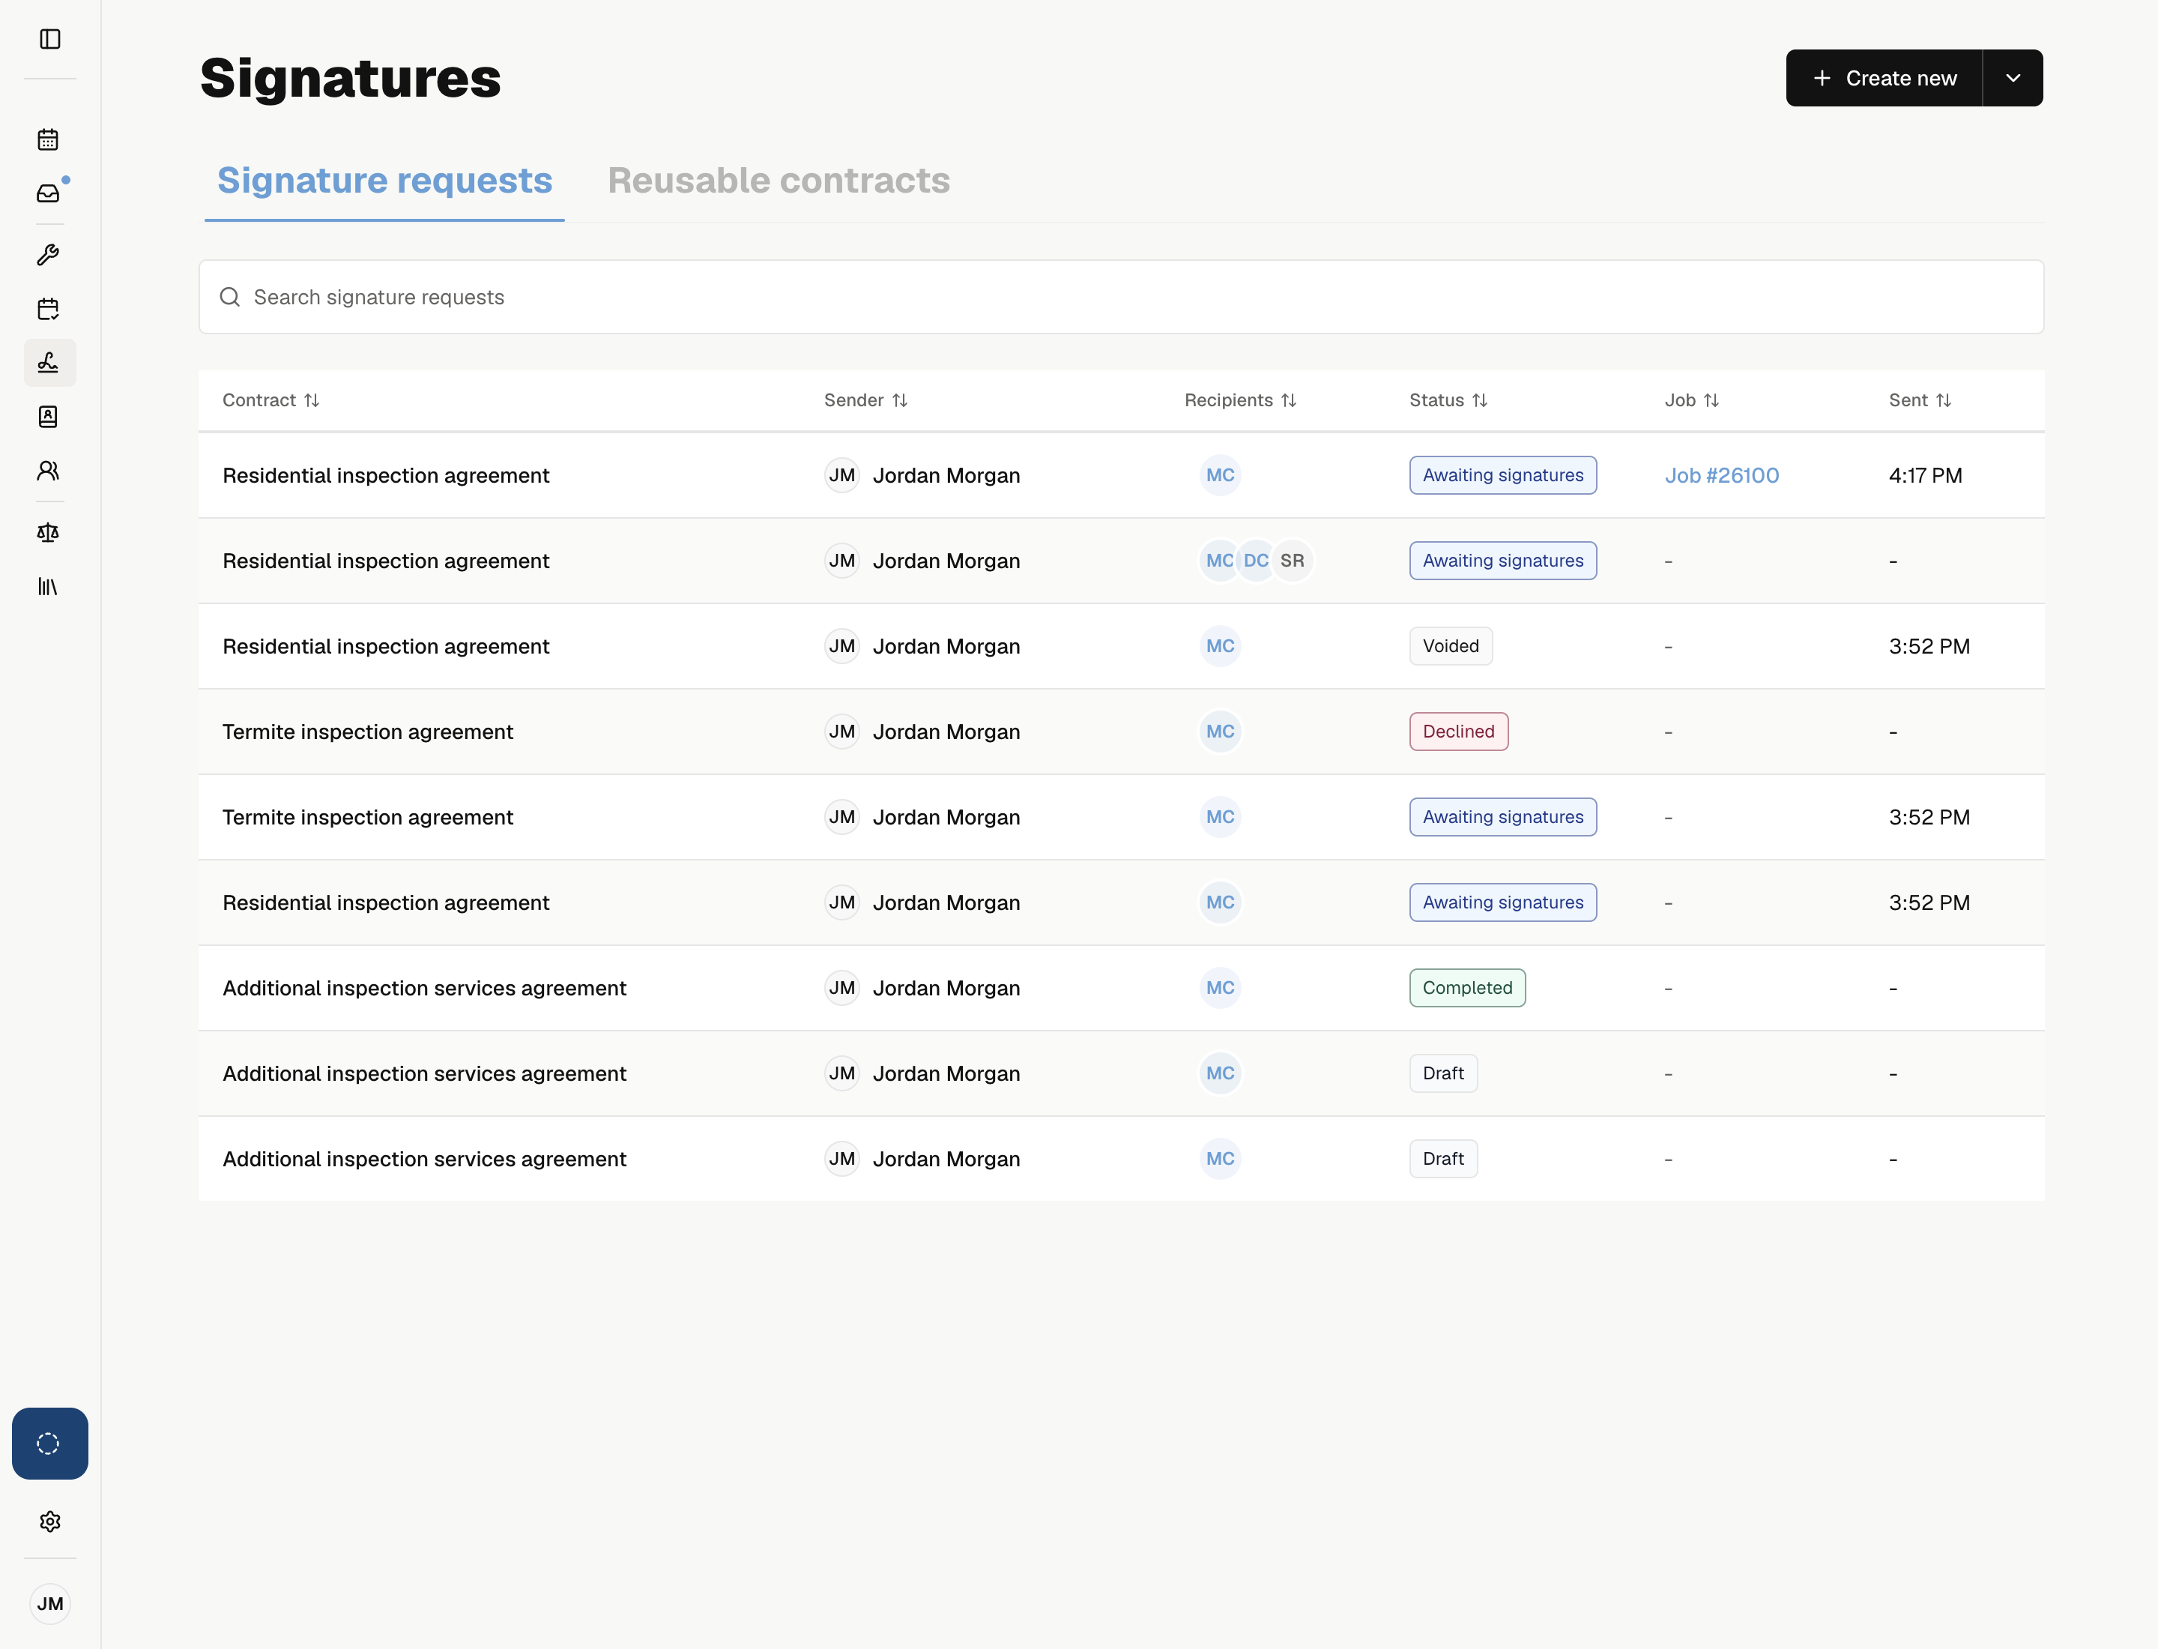Open the calendar icon in sidebar
Viewport: 2158px width, 1649px height.
48,139
